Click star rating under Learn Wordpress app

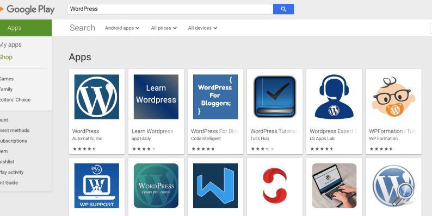pyautogui.click(x=144, y=149)
